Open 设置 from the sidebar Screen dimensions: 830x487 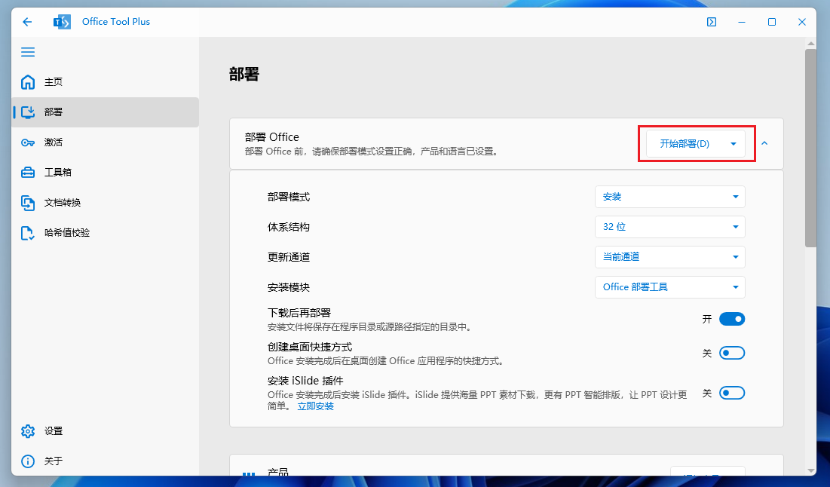click(x=106, y=431)
